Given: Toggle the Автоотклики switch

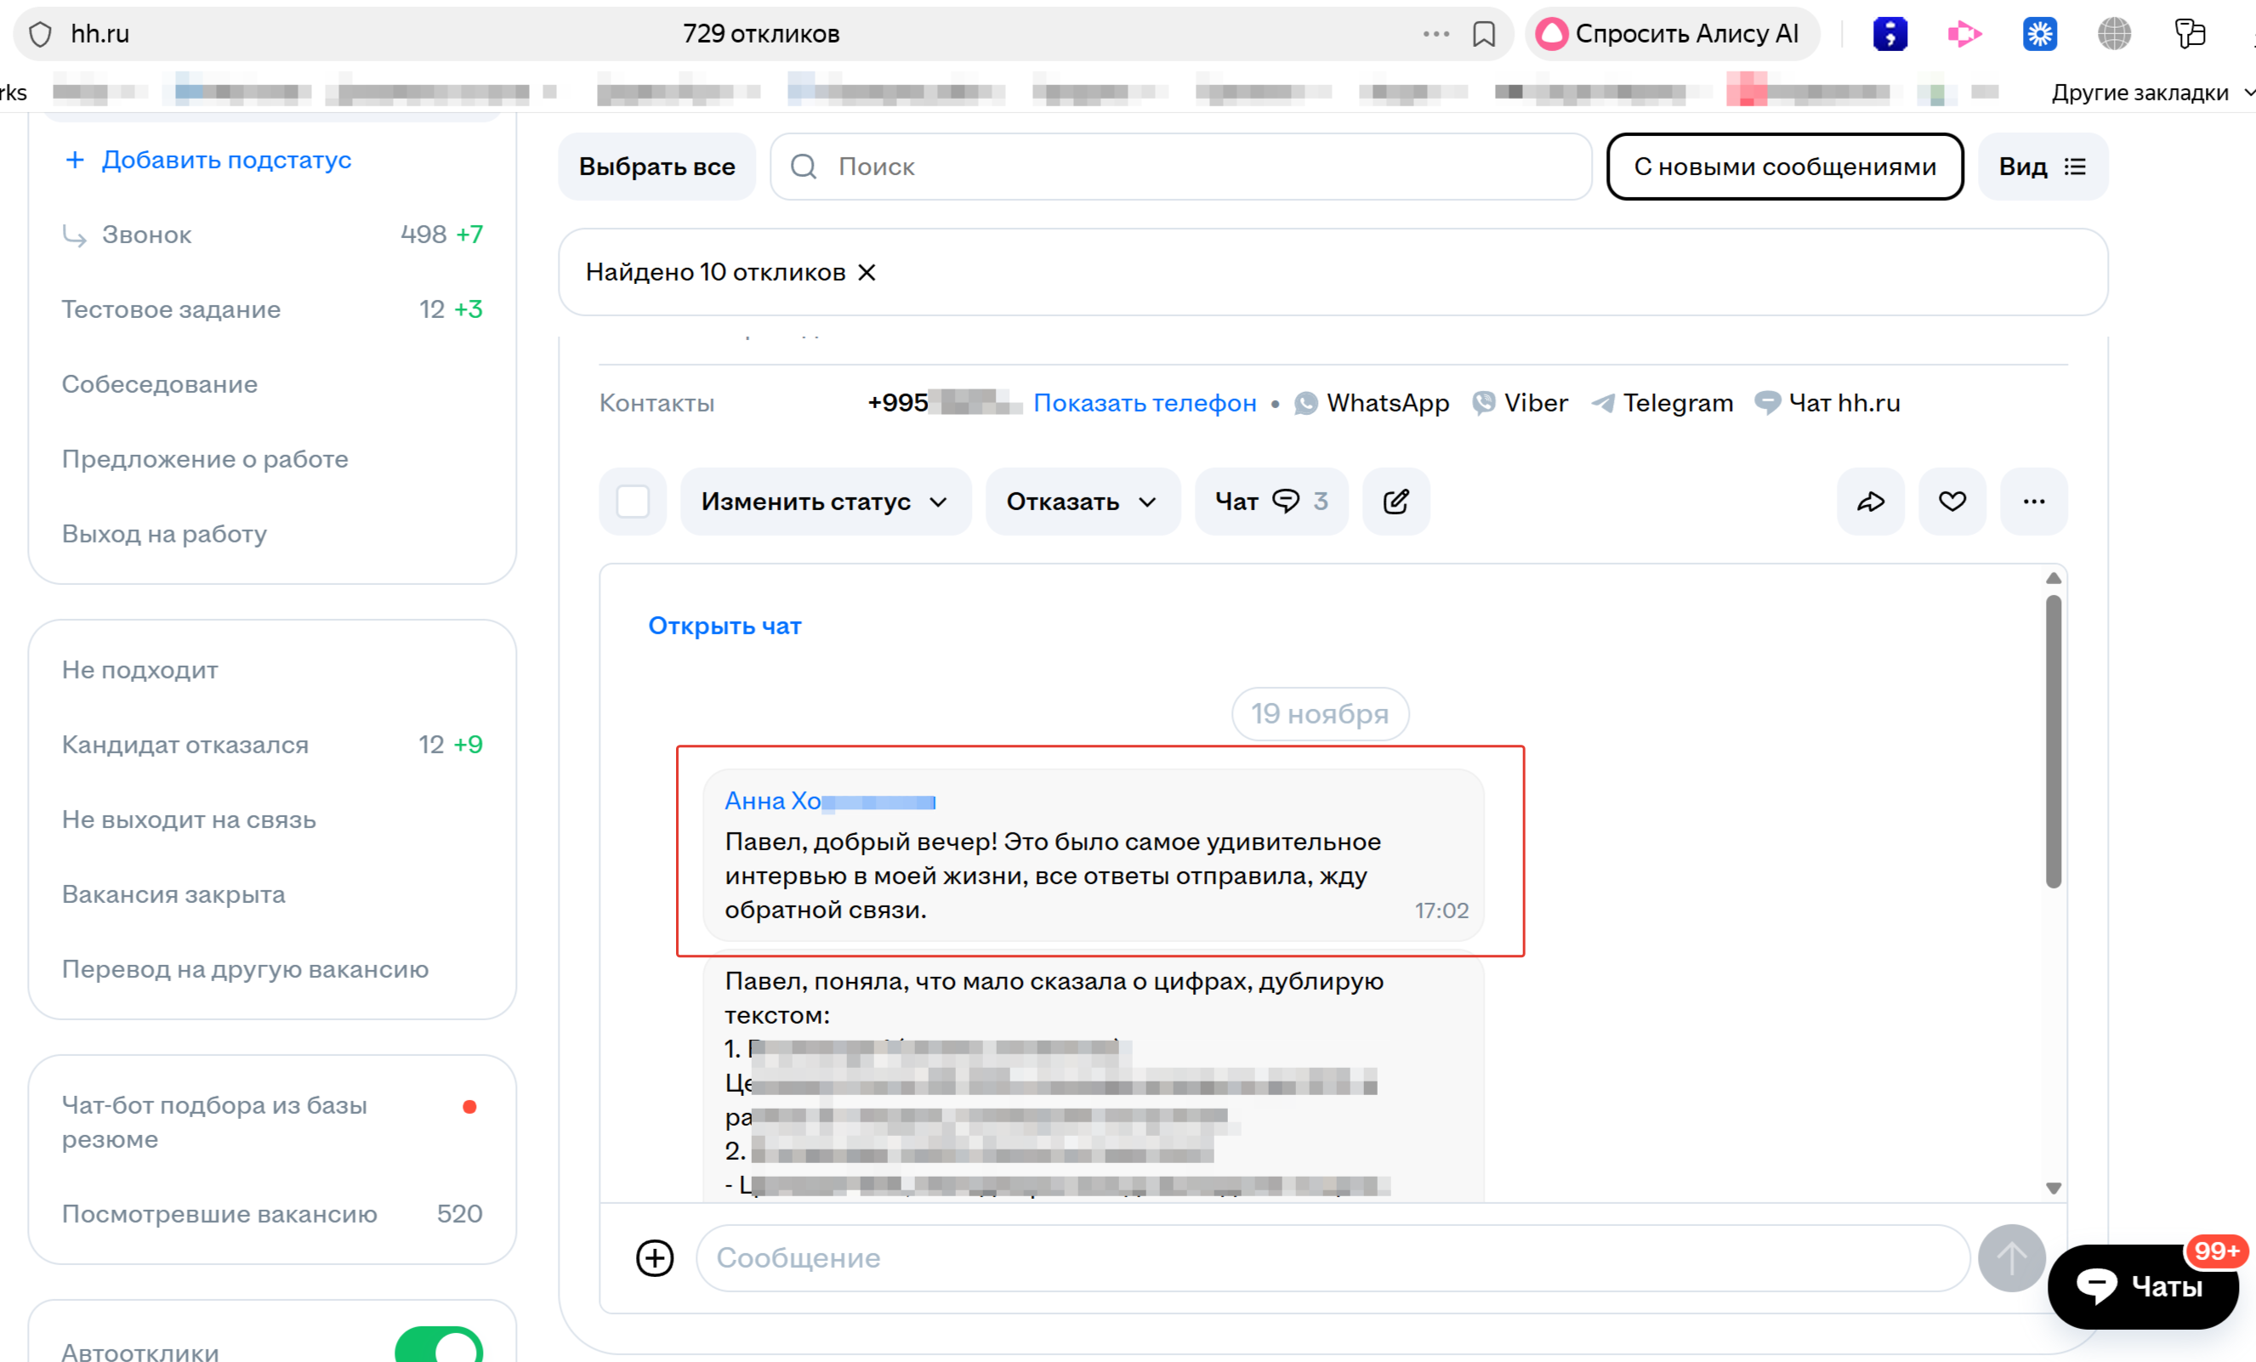Looking at the screenshot, I should 439,1347.
